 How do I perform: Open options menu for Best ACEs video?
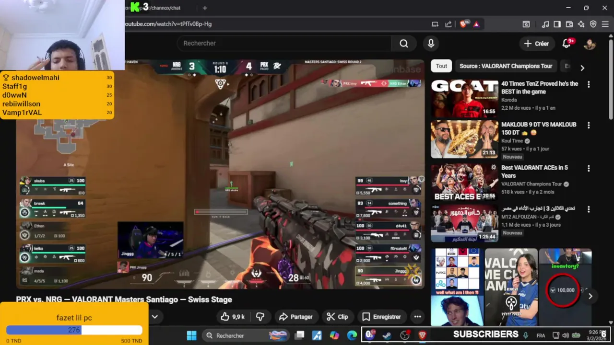pos(589,169)
